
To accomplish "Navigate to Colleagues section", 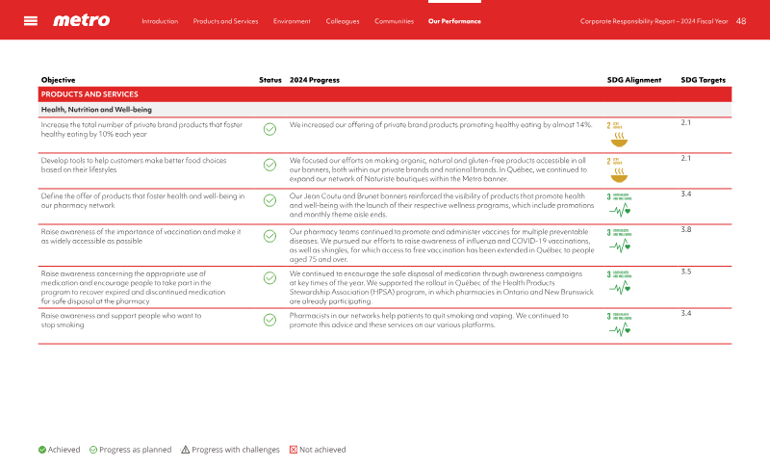I will tap(343, 21).
